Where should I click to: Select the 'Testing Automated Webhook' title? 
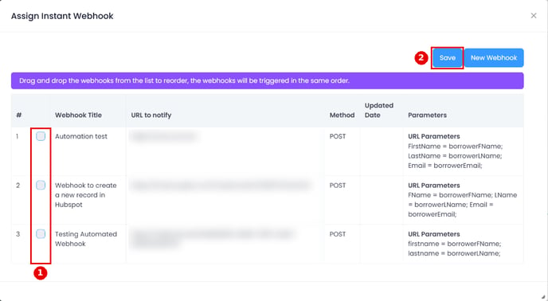[86, 239]
